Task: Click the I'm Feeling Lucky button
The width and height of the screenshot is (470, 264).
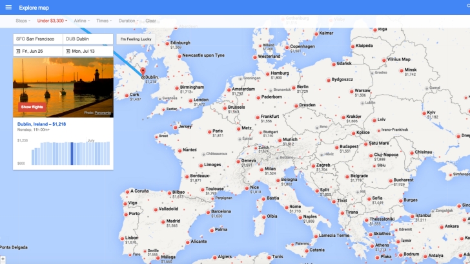Action: pyautogui.click(x=136, y=39)
